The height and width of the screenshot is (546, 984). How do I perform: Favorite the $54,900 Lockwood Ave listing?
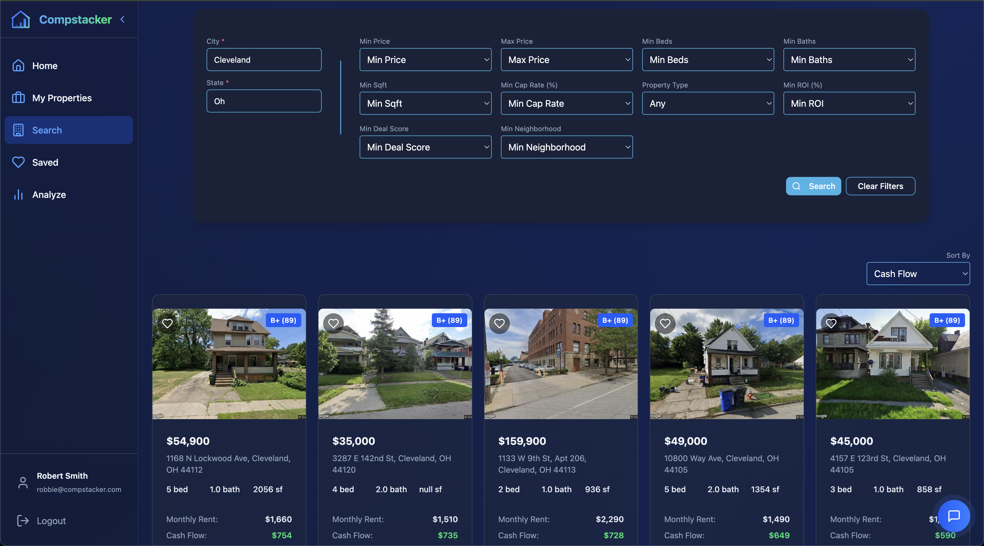click(x=167, y=323)
